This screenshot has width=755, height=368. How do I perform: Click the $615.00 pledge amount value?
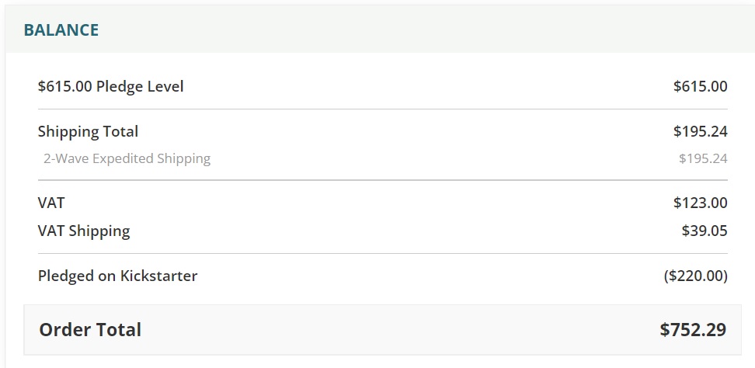[700, 87]
